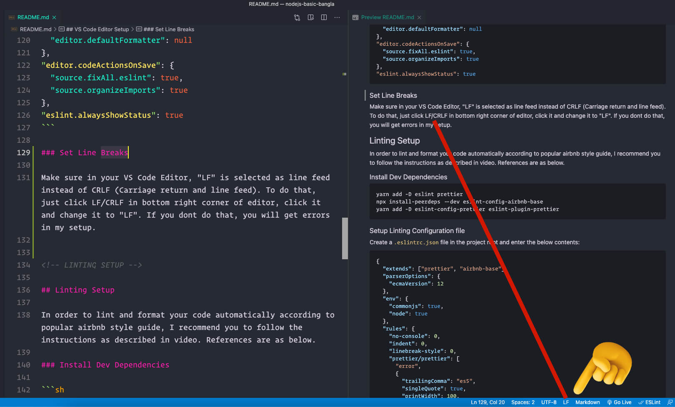Select the LF end-of-line indicator
Viewport: 675px width, 407px height.
tap(566, 402)
